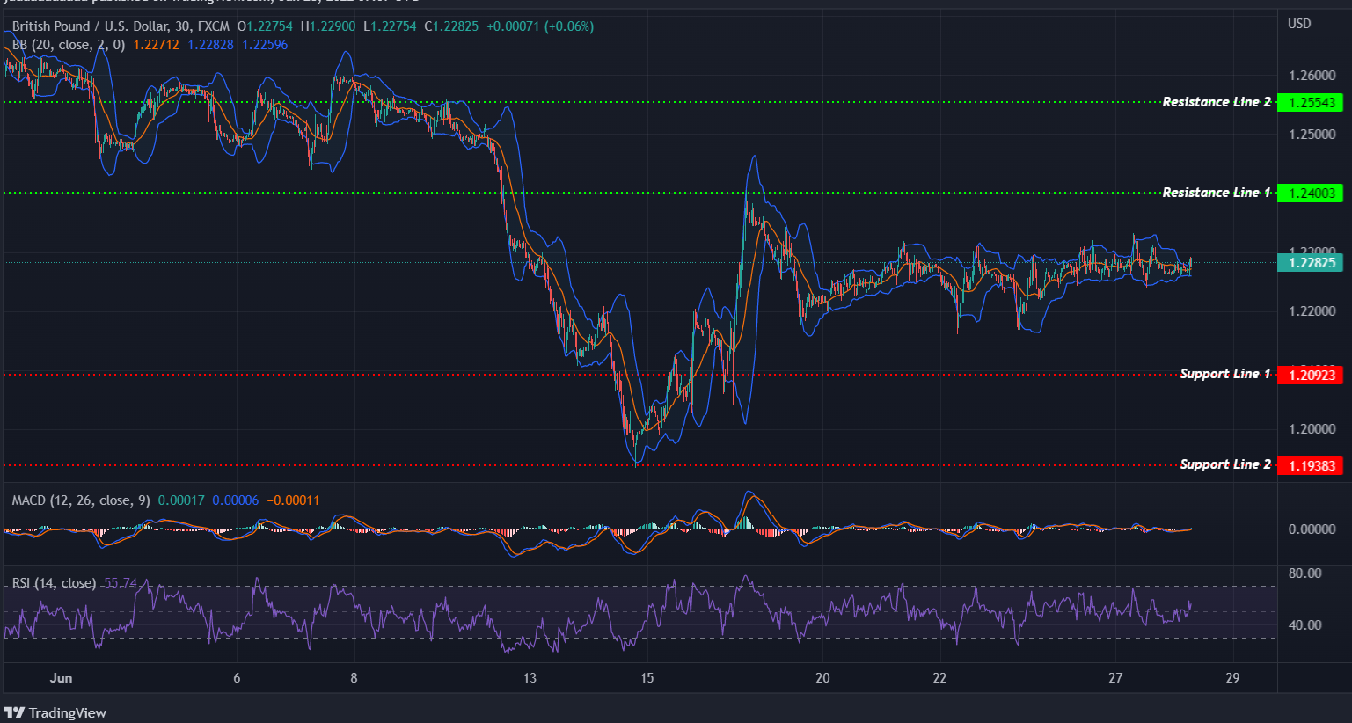
Task: Click the Jun label on the time axis
Action: (62, 678)
